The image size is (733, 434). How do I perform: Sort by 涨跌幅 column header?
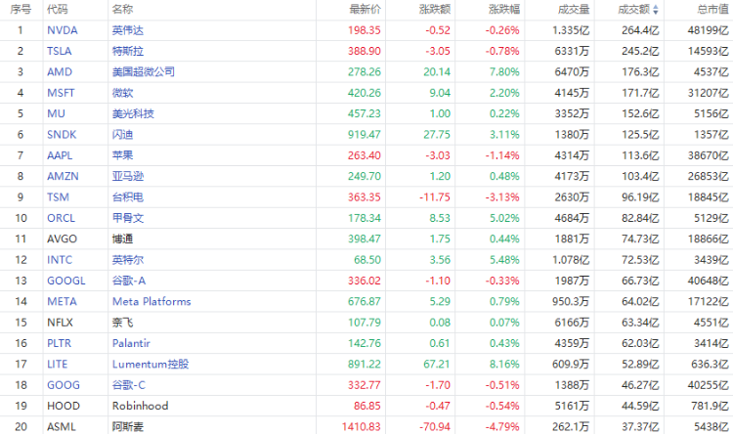(504, 10)
